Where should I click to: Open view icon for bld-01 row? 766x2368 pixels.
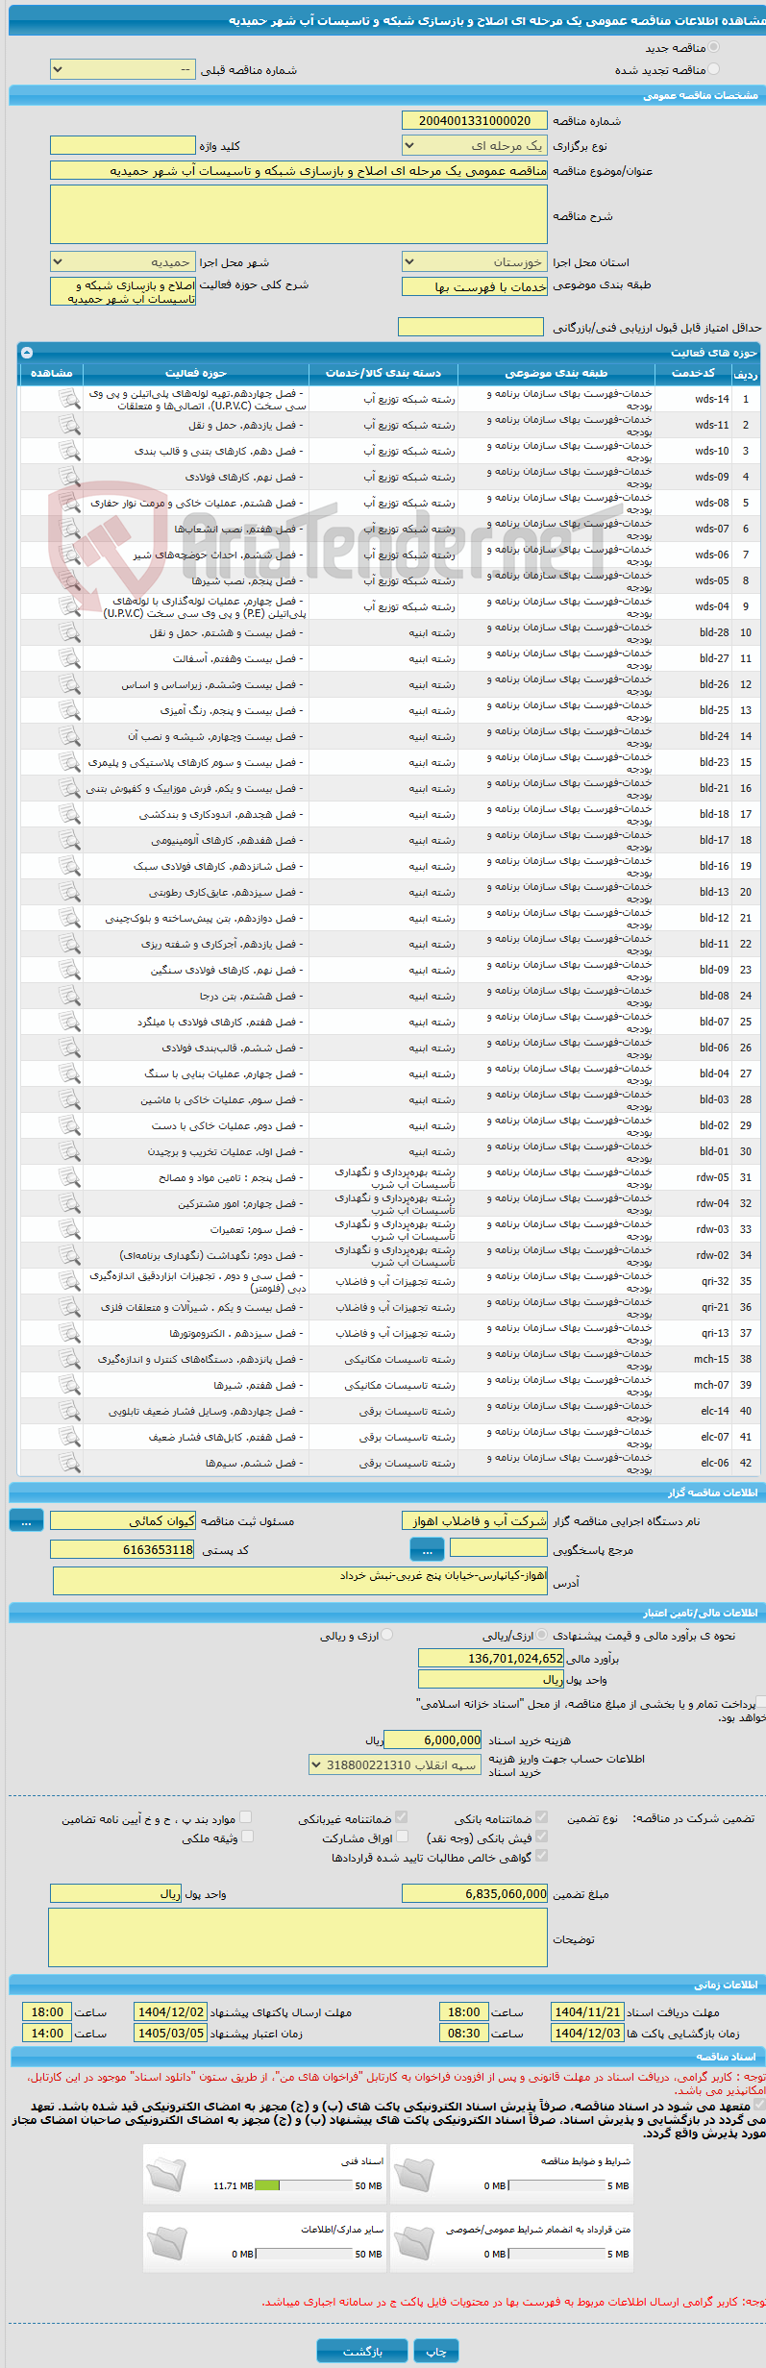(69, 1151)
